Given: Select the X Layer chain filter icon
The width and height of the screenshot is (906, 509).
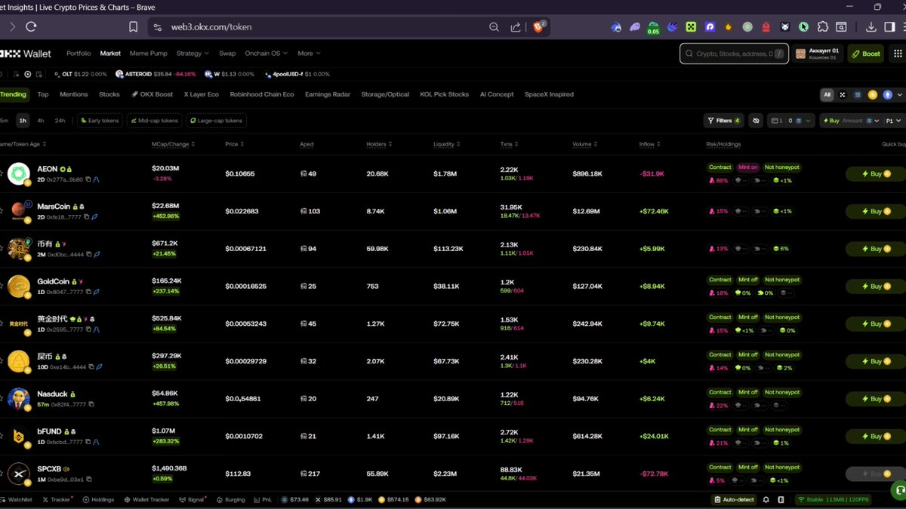Looking at the screenshot, I should click(x=843, y=95).
